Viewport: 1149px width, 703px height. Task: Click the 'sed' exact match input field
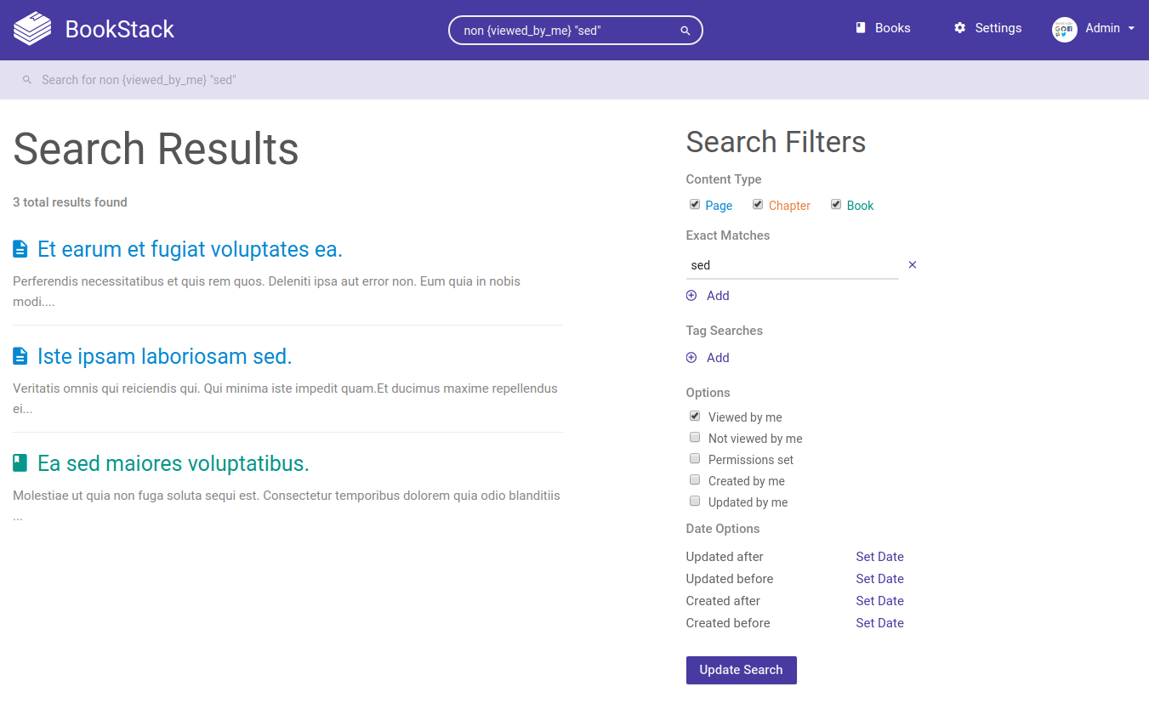(x=792, y=265)
